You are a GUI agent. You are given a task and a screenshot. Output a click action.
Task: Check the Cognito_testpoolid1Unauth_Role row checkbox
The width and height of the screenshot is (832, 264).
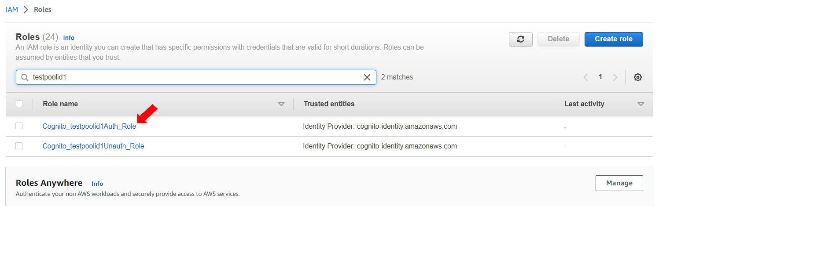click(x=19, y=146)
